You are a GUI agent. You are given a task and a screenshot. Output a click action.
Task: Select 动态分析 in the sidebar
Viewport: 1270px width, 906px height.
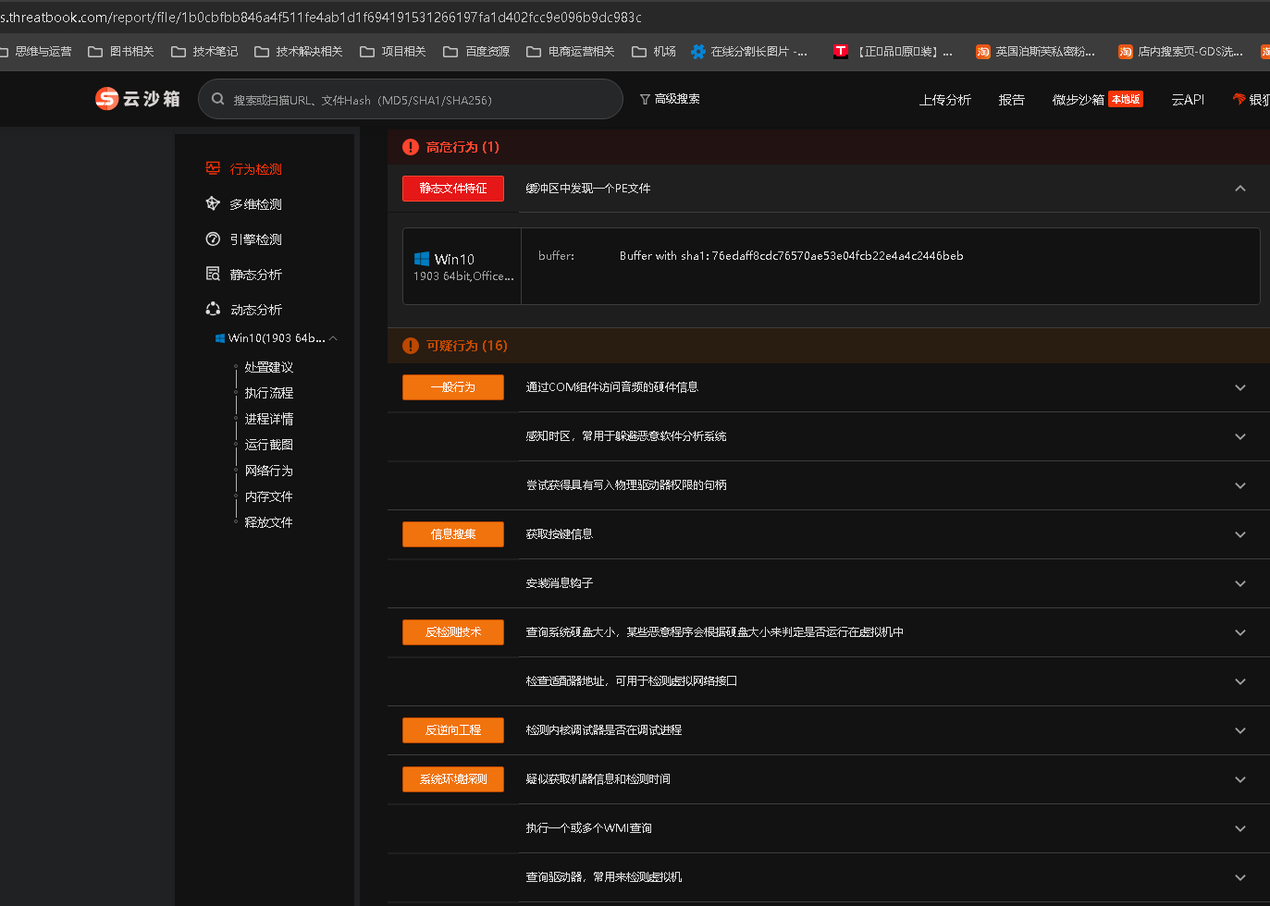pyautogui.click(x=244, y=310)
